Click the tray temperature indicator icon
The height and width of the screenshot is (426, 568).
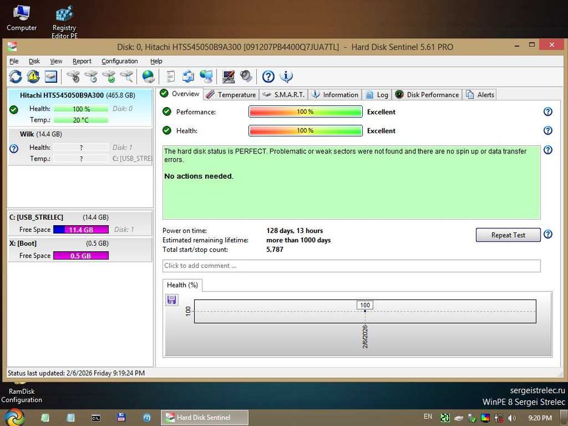(x=445, y=418)
